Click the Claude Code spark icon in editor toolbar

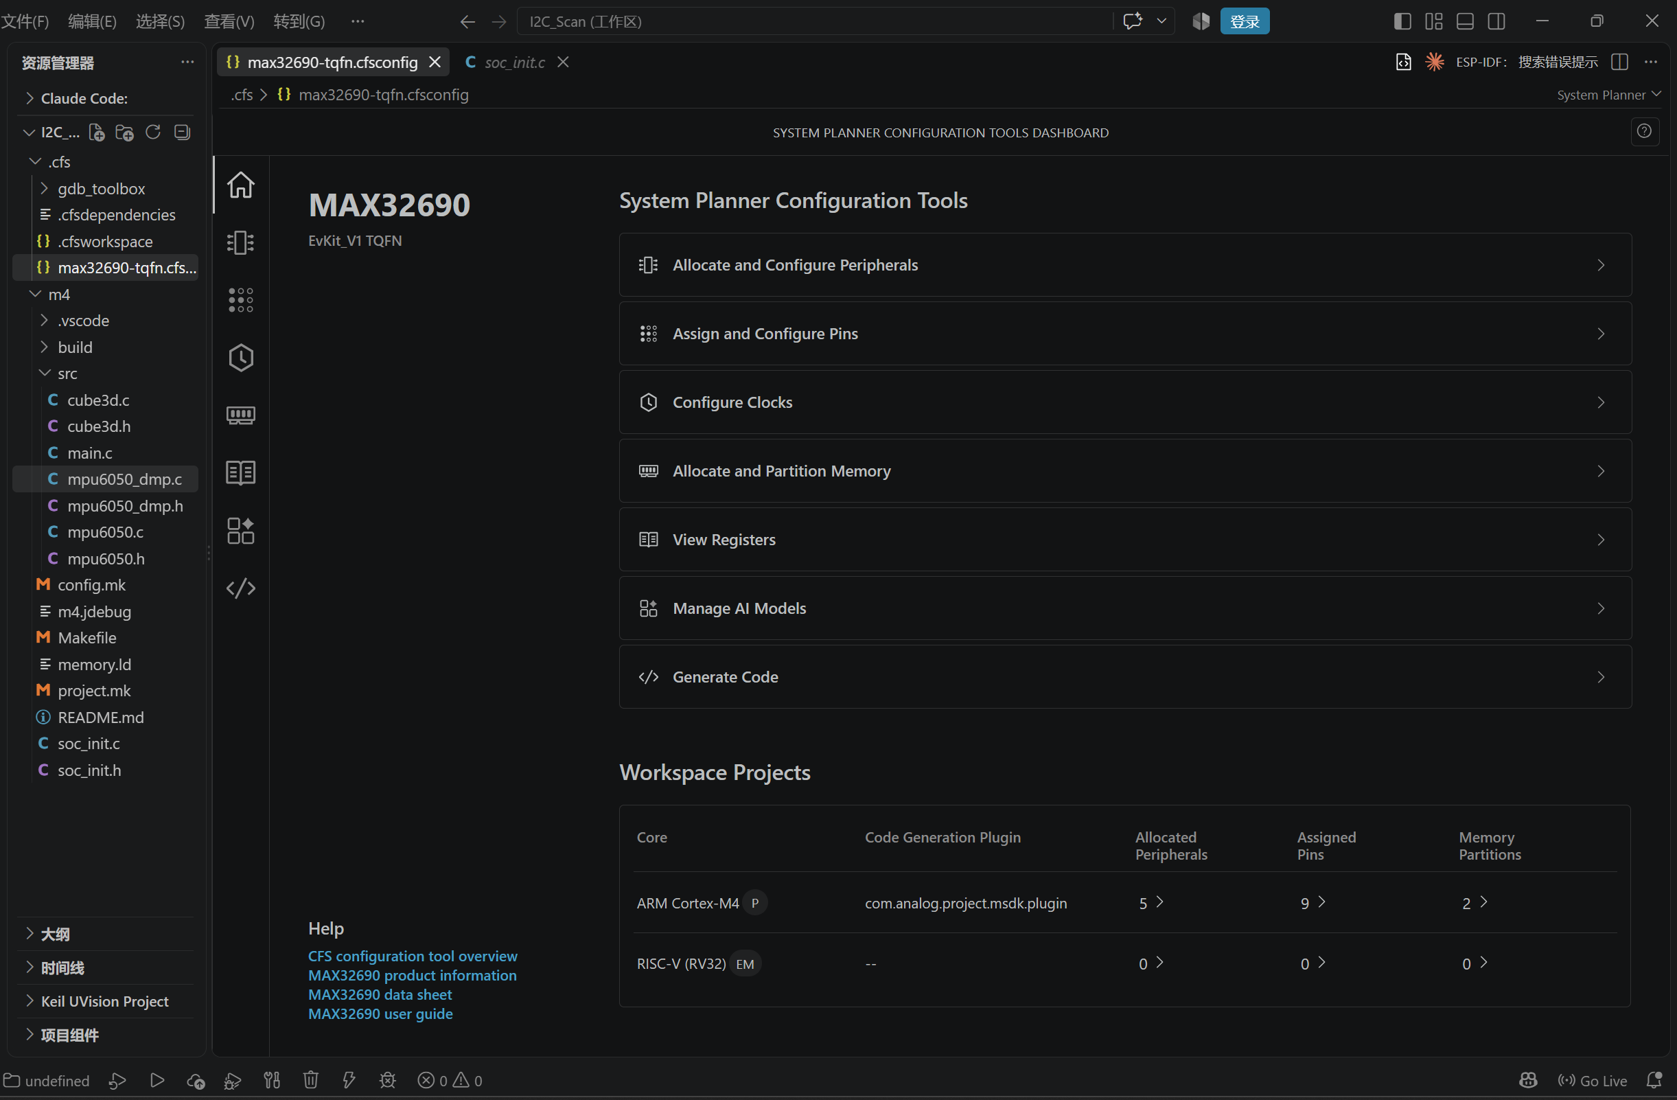(x=1434, y=62)
